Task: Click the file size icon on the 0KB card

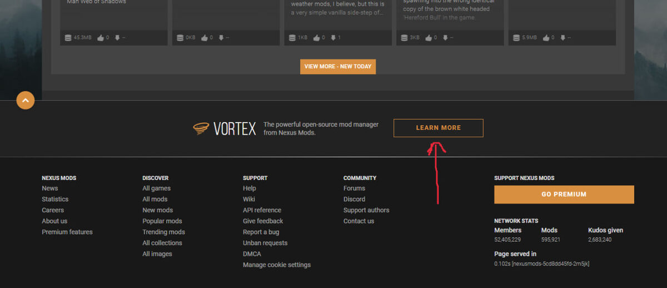Action: [180, 38]
